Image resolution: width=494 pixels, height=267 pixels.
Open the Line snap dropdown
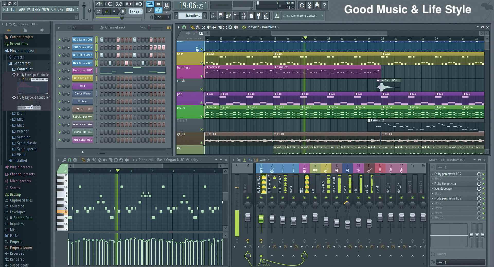[x=162, y=17]
